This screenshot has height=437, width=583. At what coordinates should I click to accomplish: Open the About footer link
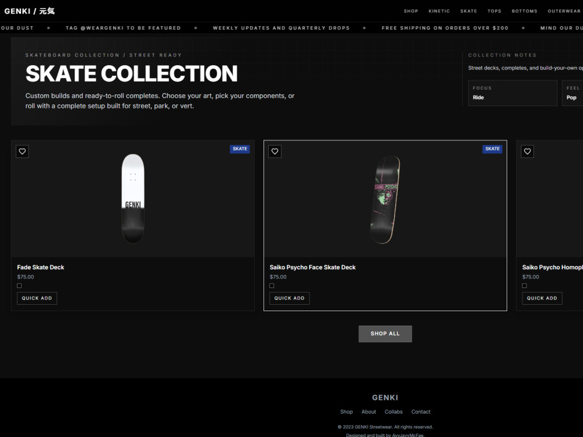click(368, 412)
